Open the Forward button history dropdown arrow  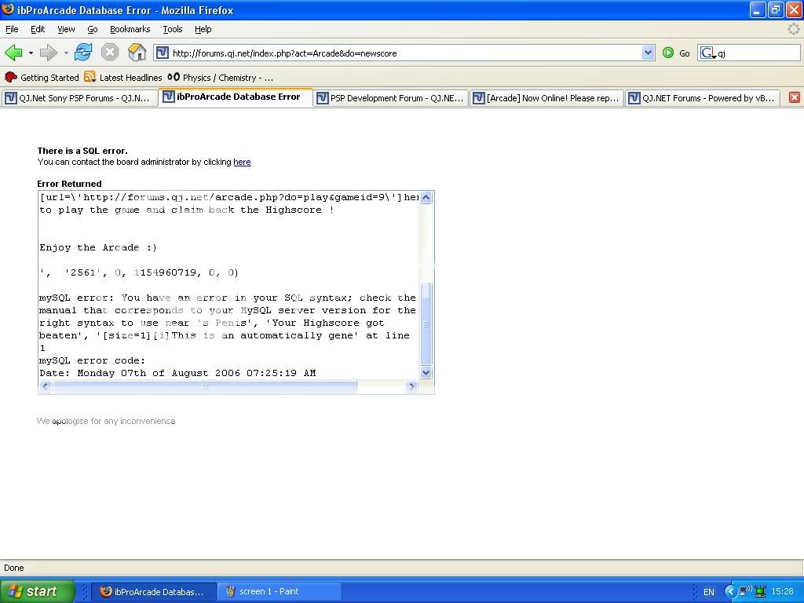coord(66,53)
